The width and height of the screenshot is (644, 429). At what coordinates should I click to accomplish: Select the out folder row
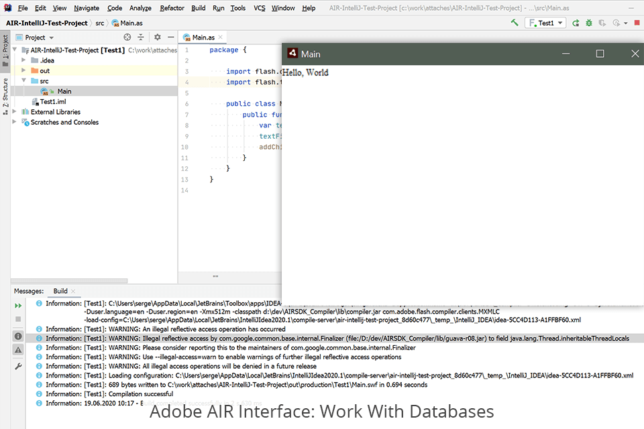95,70
